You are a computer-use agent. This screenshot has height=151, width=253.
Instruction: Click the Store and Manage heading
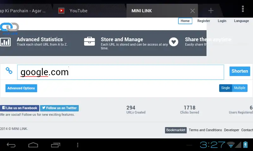tap(122, 39)
